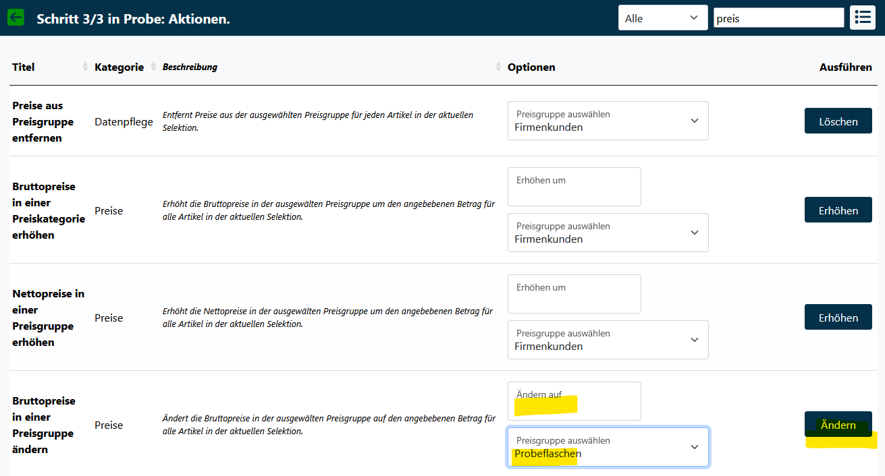
Task: Click Erhöhen button in the Bruttopreise row
Action: click(838, 210)
